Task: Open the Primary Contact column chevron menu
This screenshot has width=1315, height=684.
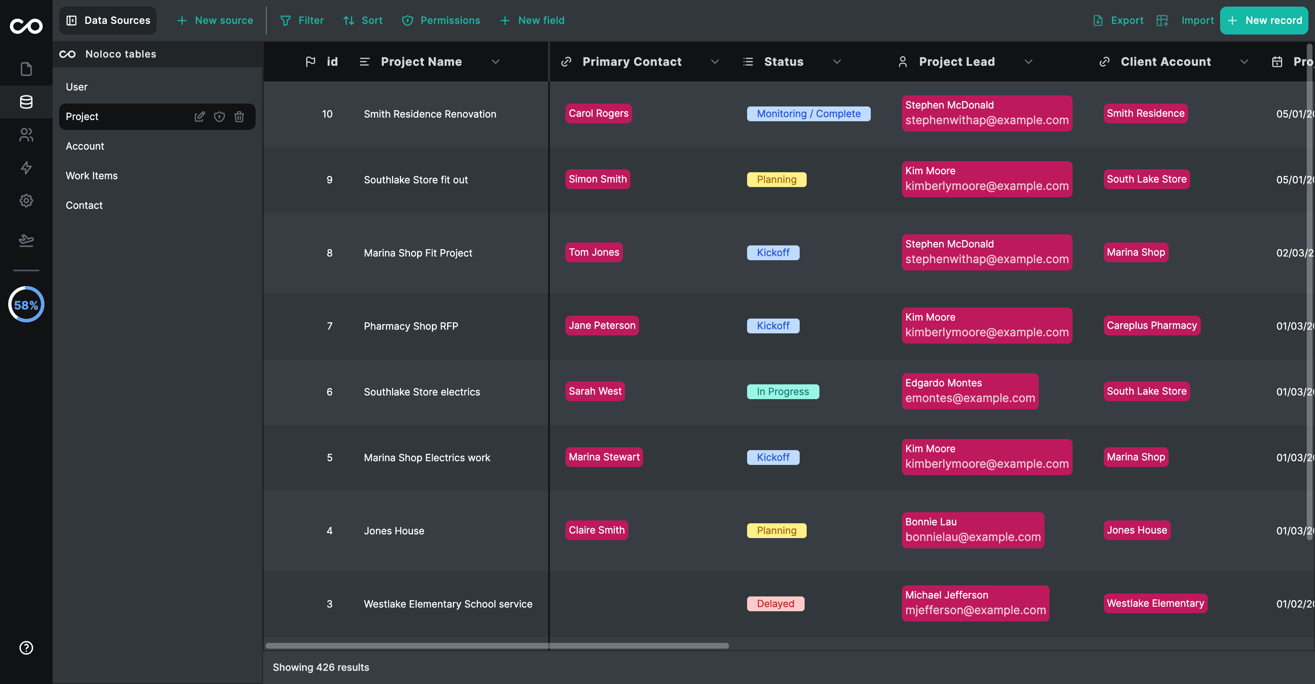Action: [x=715, y=62]
